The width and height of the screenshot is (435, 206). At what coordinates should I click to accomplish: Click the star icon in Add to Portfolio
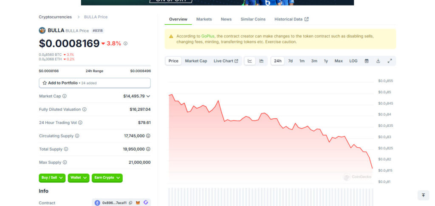[45, 83]
